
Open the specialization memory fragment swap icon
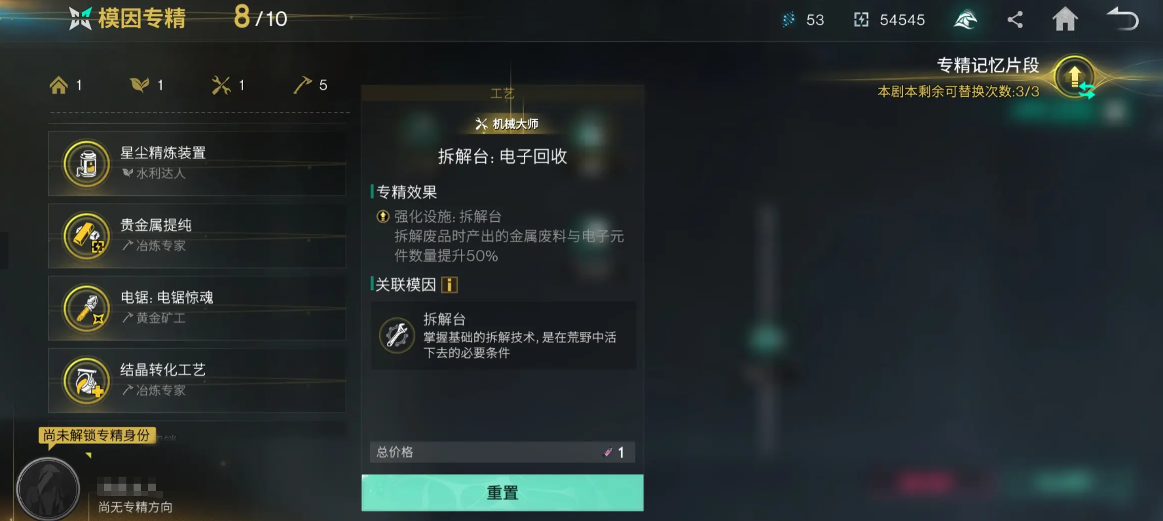(x=1075, y=77)
